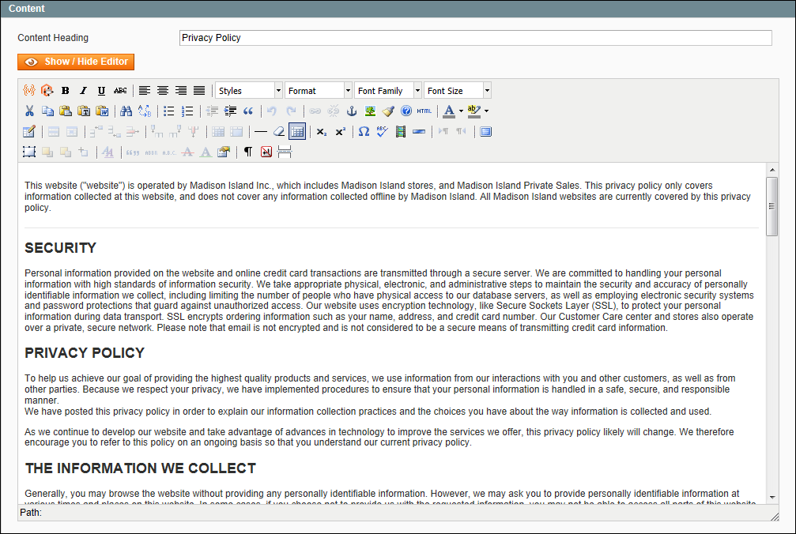Insert page break icon
This screenshot has height=534, width=796.
click(x=285, y=152)
